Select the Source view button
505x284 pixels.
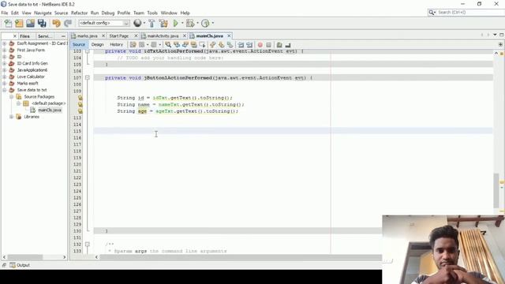coord(79,45)
